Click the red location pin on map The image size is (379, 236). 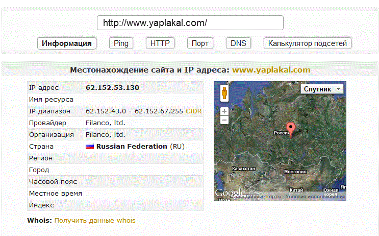coord(291,130)
